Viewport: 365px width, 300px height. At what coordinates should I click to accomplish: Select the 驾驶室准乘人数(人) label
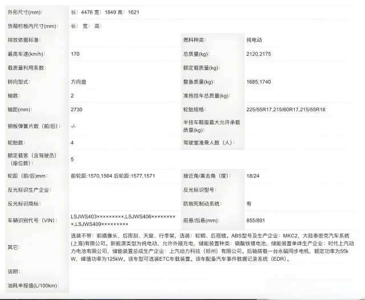(209, 143)
